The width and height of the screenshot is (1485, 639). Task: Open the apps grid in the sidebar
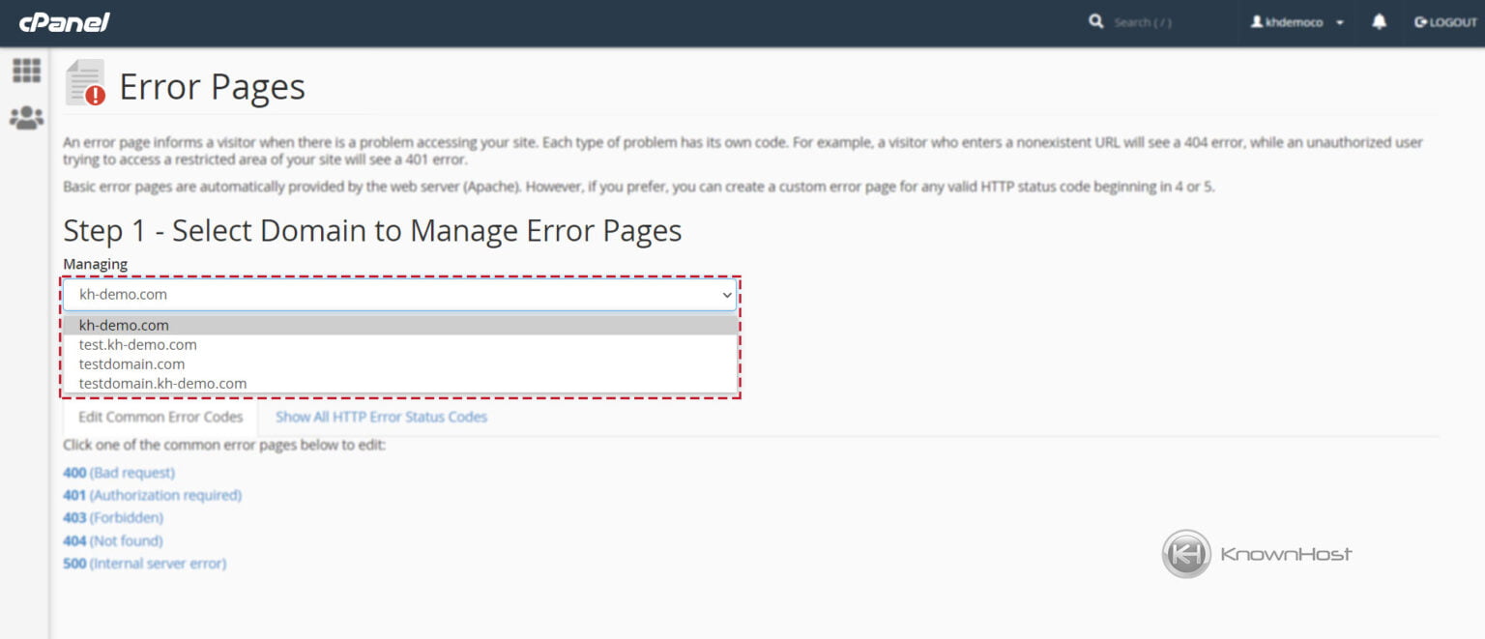[26, 71]
